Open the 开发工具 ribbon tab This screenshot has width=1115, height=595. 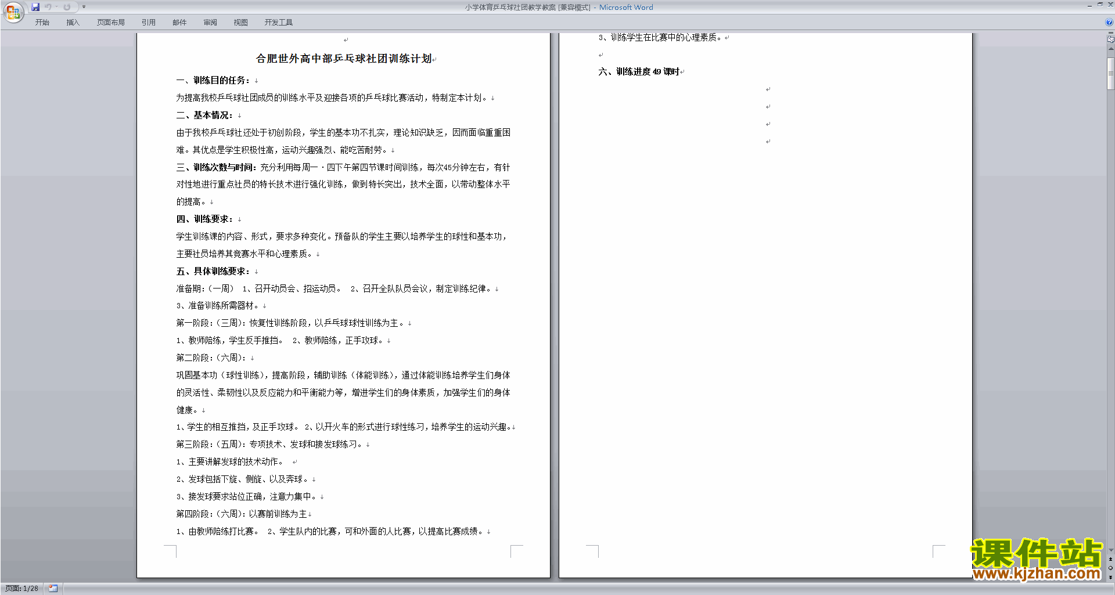coord(279,23)
